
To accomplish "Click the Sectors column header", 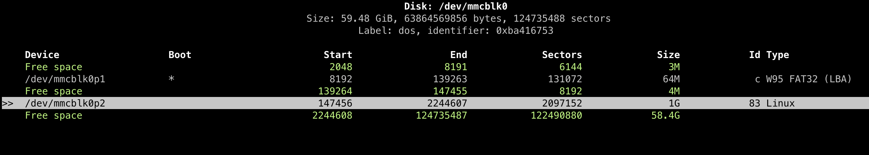I will [562, 55].
